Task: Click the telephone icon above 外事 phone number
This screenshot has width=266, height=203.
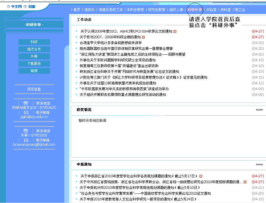Action: click(x=26, y=131)
